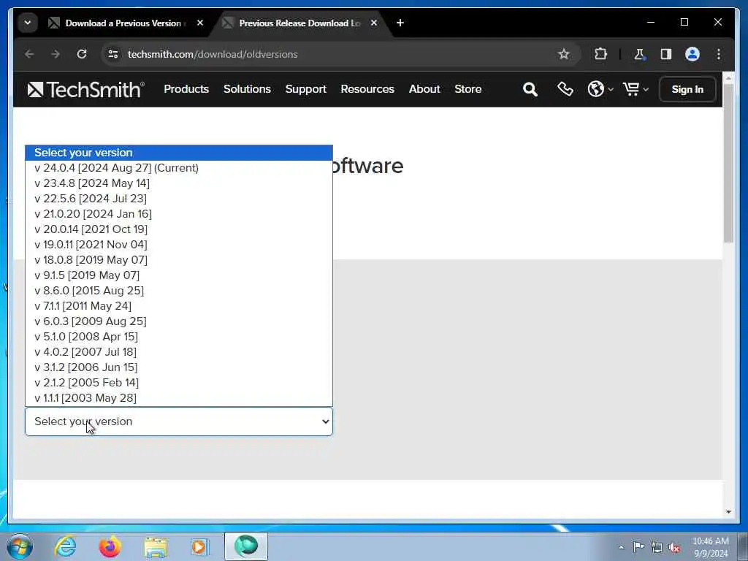Open the Support menu
The image size is (748, 561).
306,89
